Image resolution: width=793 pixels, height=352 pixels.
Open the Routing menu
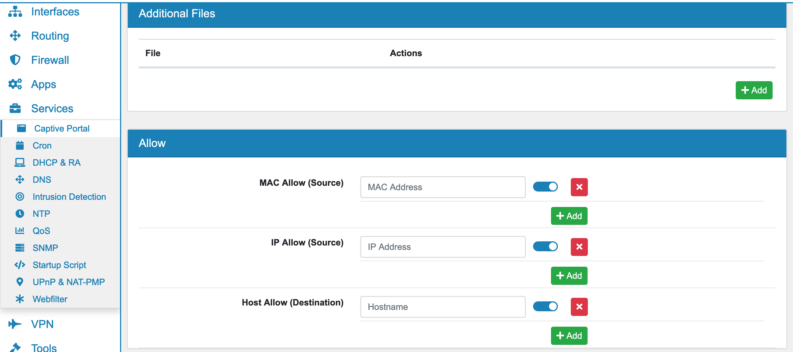(x=50, y=36)
